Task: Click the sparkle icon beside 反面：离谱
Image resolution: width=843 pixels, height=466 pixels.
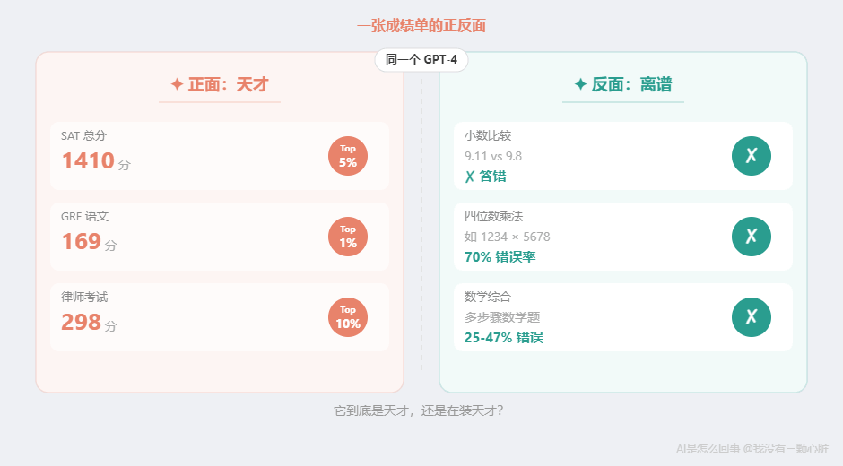Action: point(580,84)
